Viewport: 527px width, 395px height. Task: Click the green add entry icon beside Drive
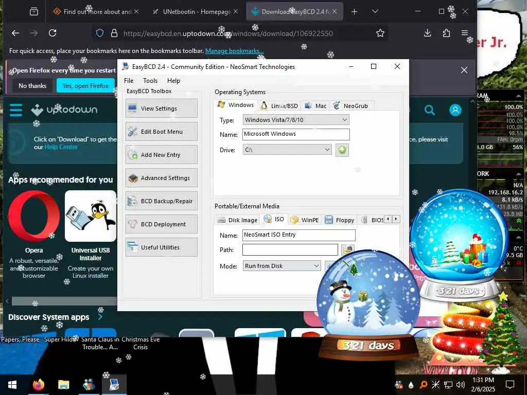click(x=342, y=150)
